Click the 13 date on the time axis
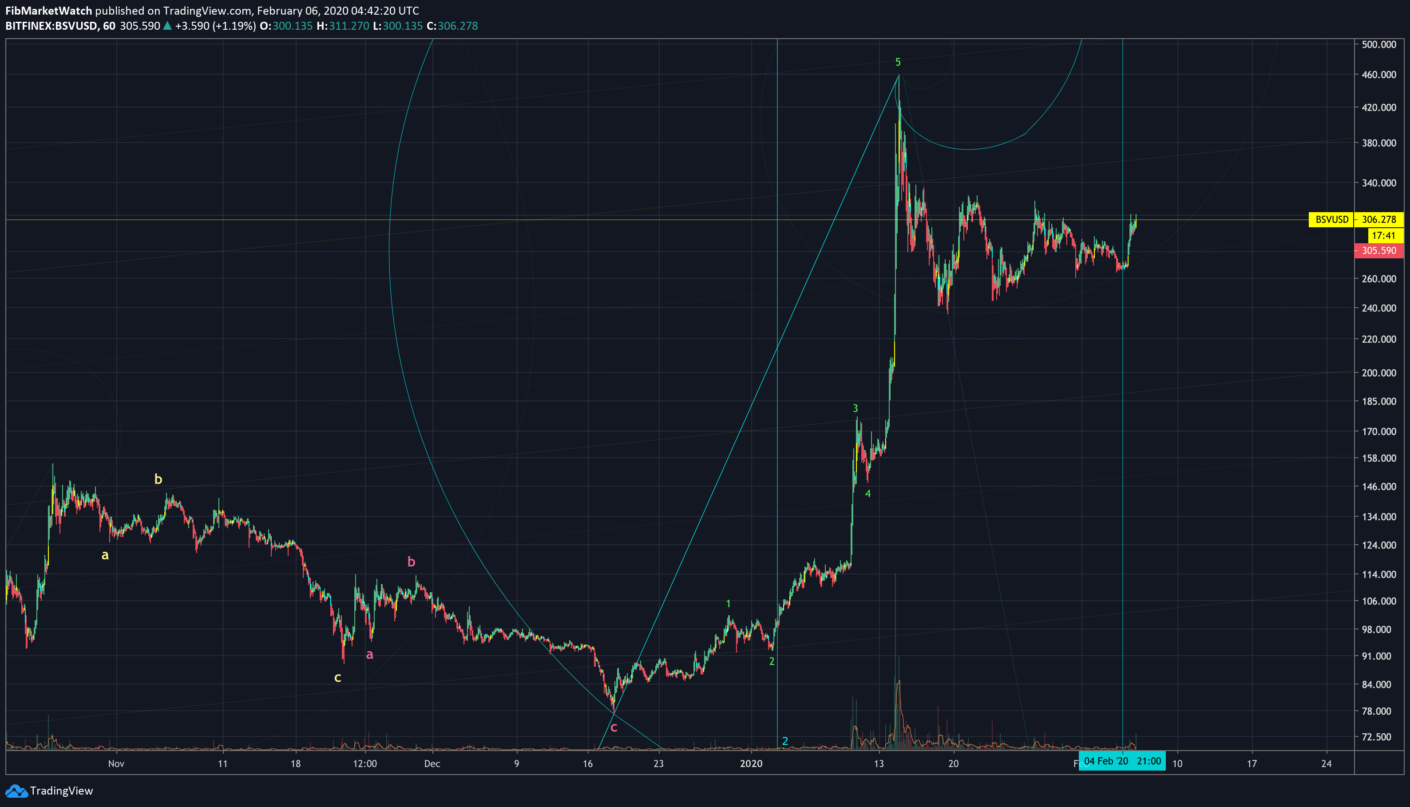Screen dimensions: 1410x807 (x=879, y=764)
